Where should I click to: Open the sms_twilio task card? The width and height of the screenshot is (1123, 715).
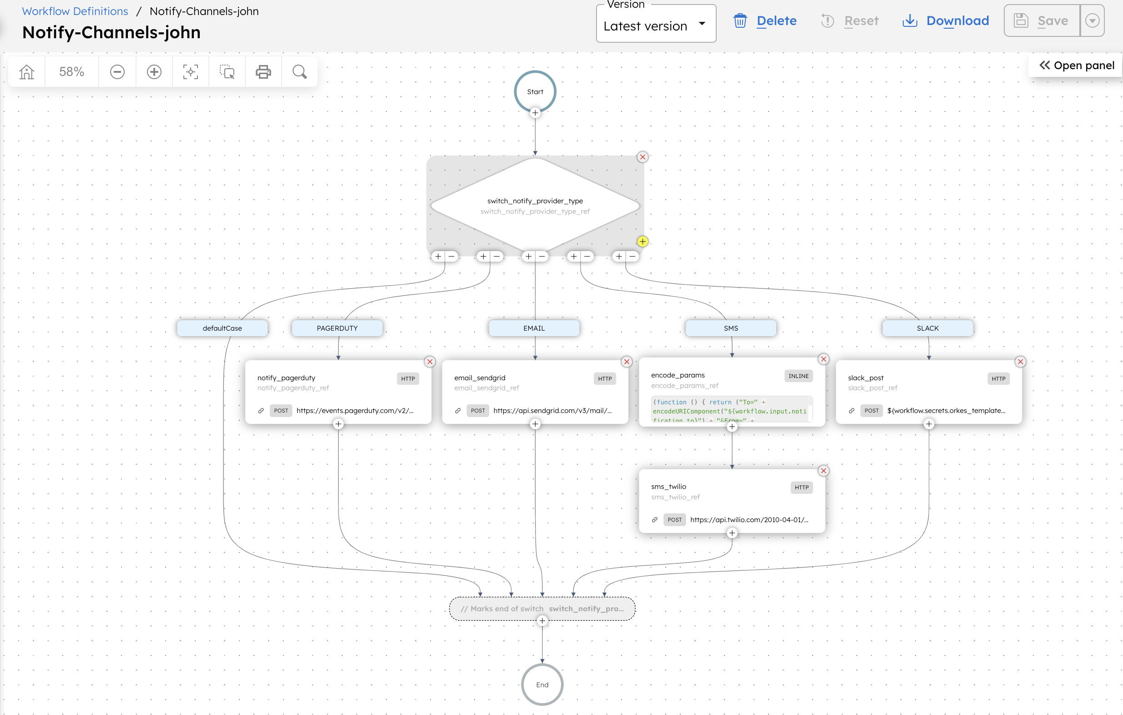click(x=732, y=502)
